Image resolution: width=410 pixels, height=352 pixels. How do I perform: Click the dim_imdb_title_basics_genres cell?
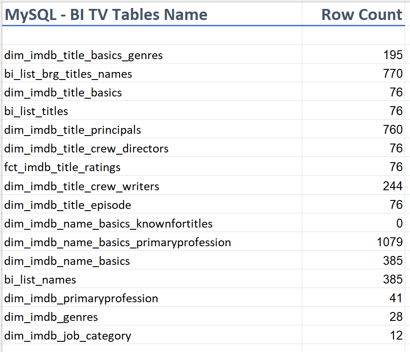point(152,54)
